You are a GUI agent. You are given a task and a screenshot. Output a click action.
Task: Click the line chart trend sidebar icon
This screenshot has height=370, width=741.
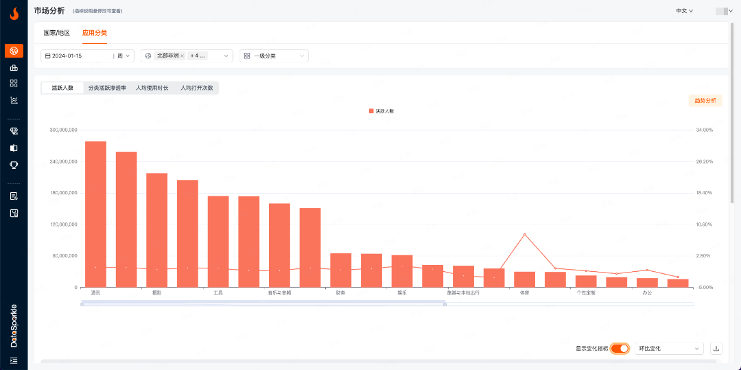click(14, 100)
